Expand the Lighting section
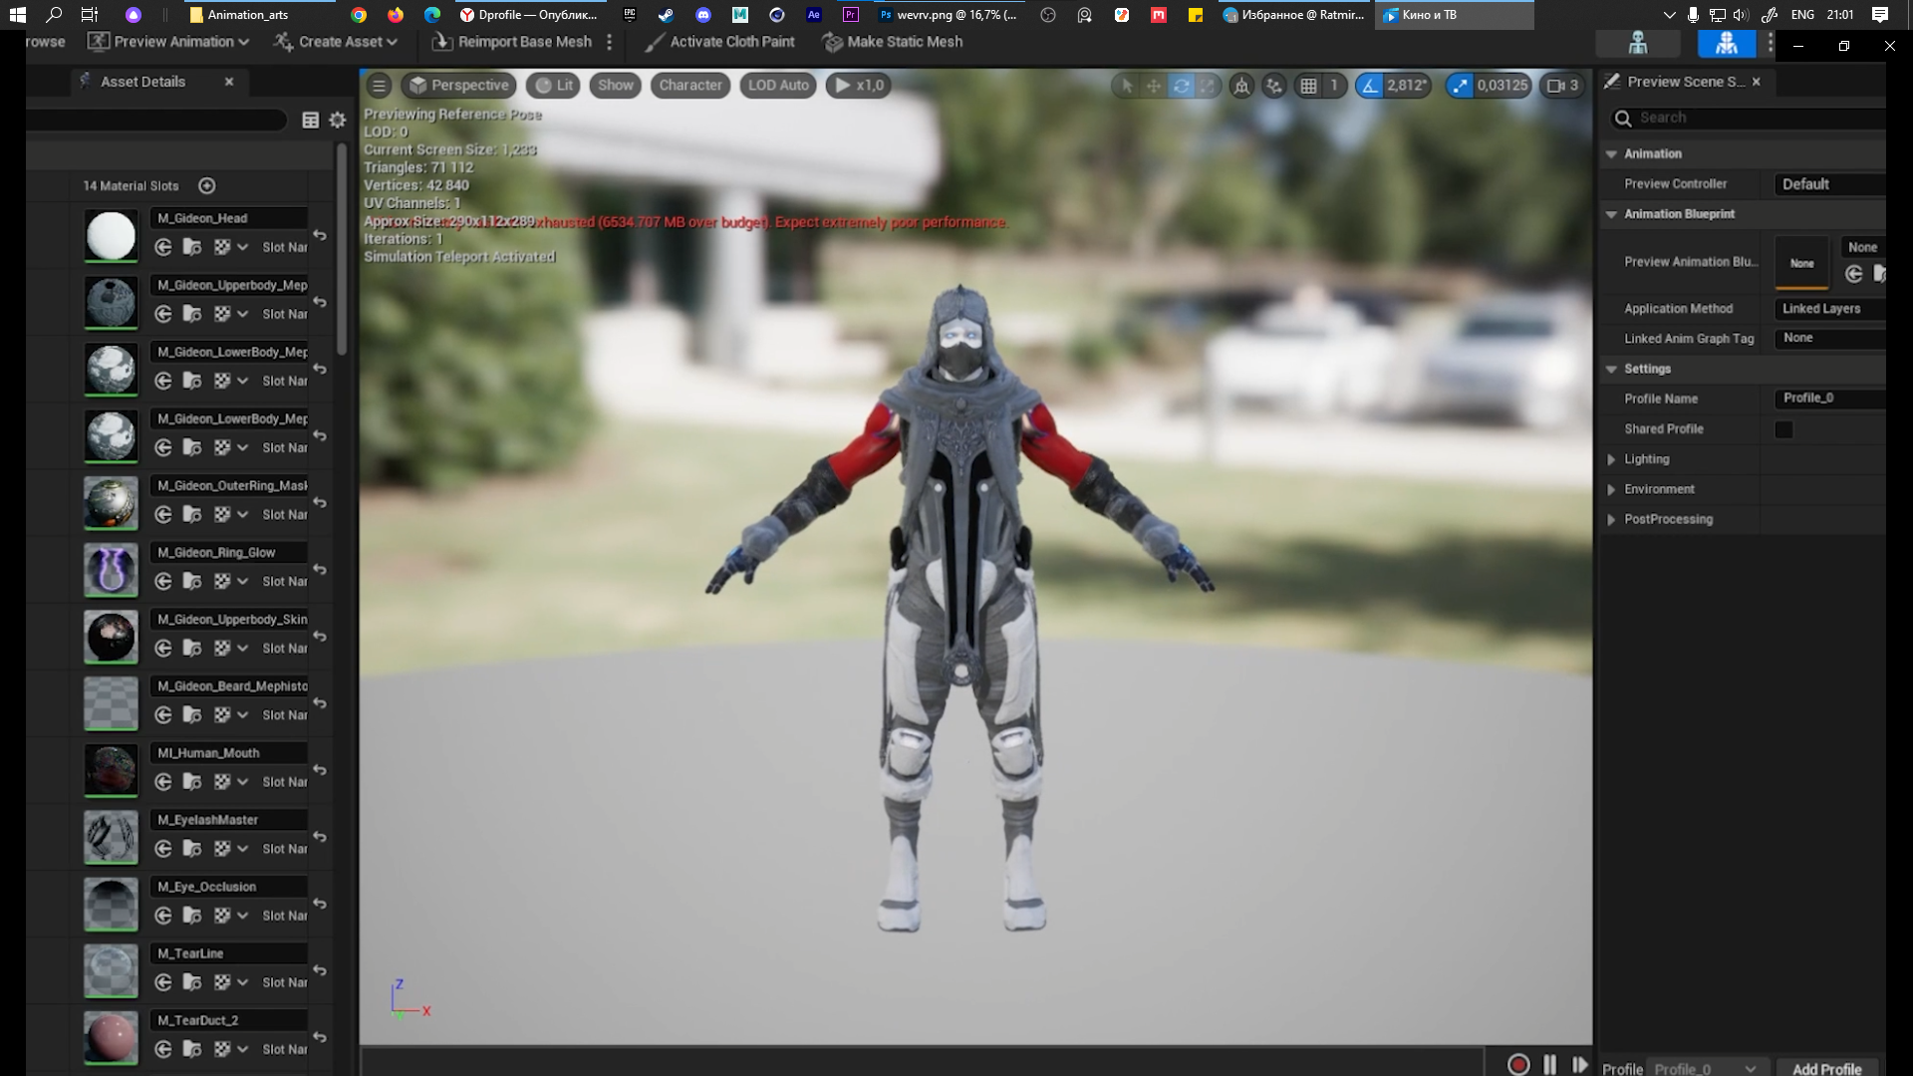Image resolution: width=1913 pixels, height=1076 pixels. tap(1611, 459)
